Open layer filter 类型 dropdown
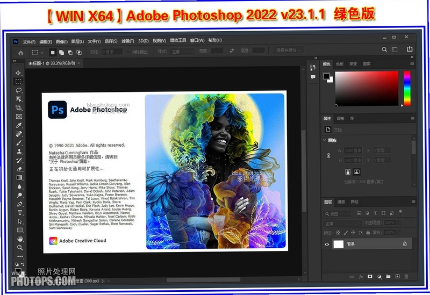 [x=338, y=213]
